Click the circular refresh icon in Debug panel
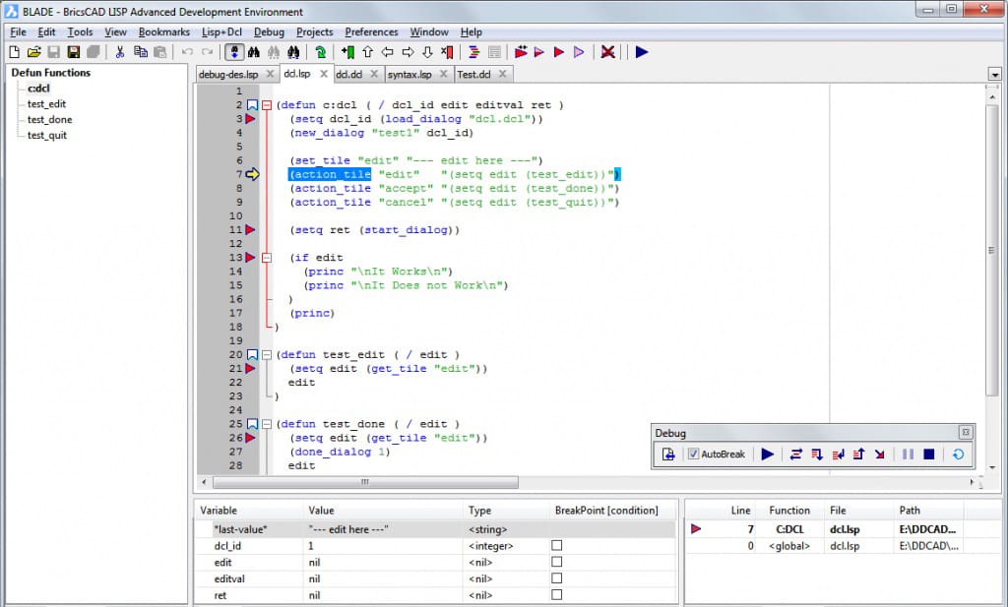1008x607 pixels. (x=958, y=455)
